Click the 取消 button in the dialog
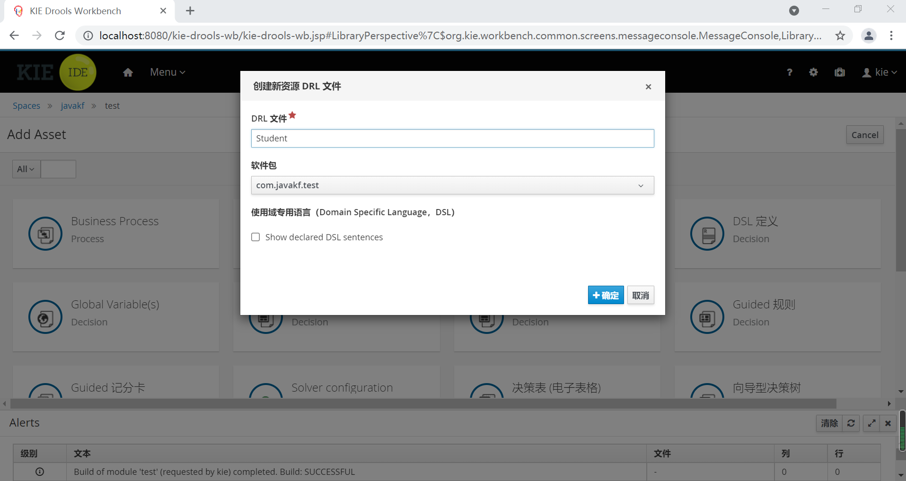This screenshot has height=481, width=906. [641, 295]
